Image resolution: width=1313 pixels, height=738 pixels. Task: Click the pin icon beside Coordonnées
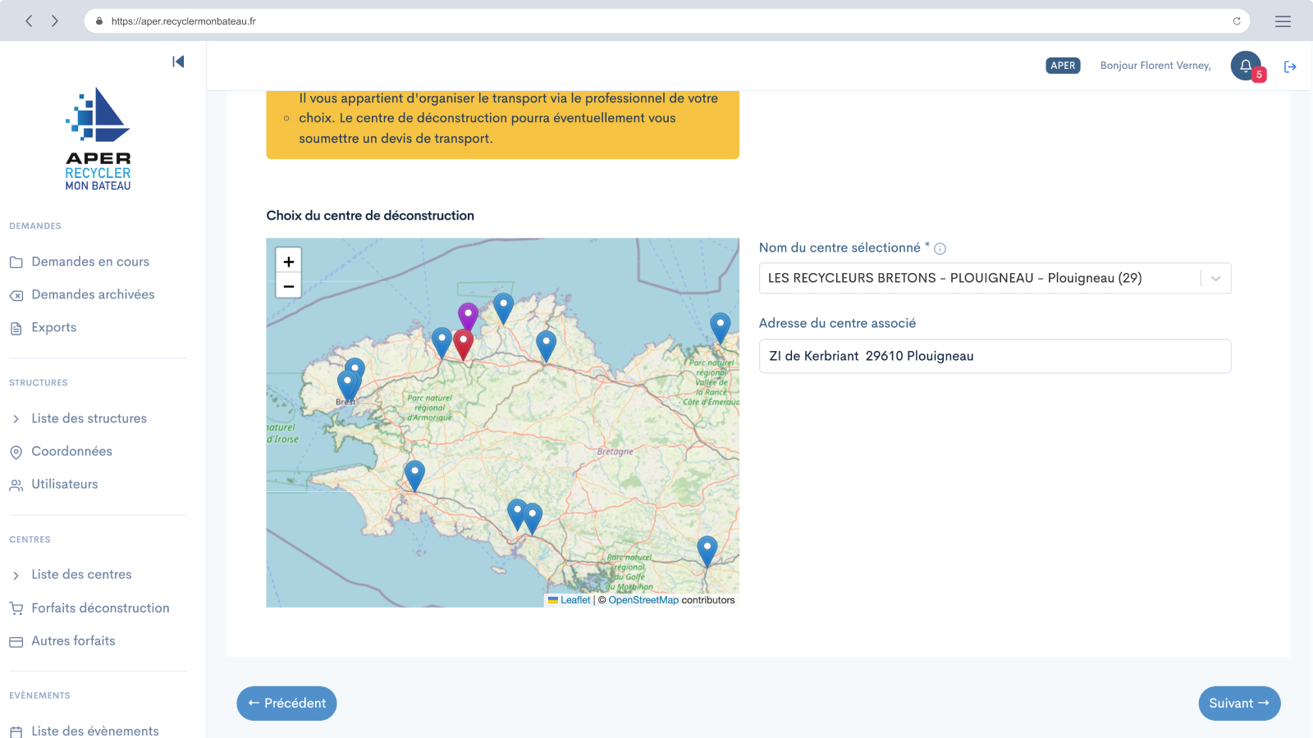(x=16, y=452)
